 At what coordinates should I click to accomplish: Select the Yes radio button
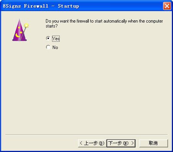[x=48, y=38]
